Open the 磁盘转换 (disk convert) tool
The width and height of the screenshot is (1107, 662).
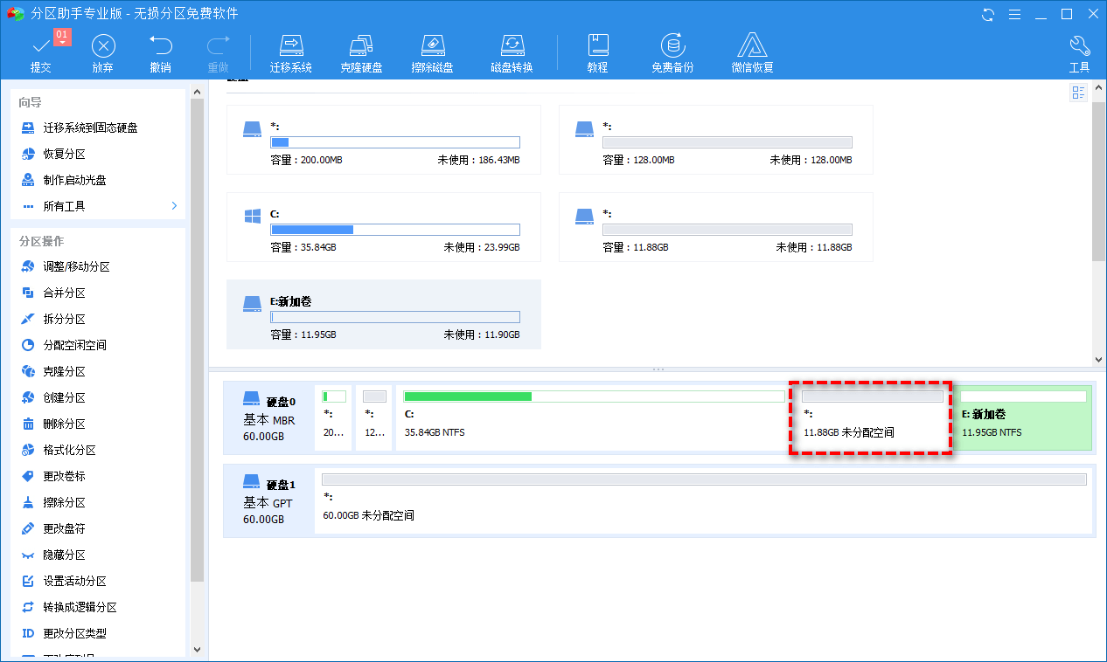click(512, 46)
